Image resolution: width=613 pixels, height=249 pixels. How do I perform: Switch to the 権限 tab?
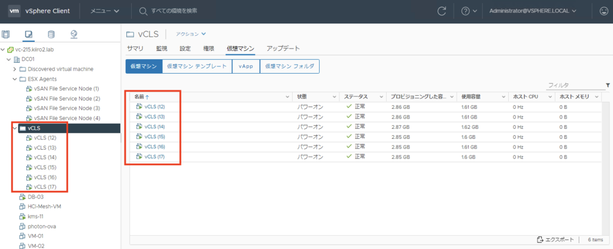click(209, 48)
